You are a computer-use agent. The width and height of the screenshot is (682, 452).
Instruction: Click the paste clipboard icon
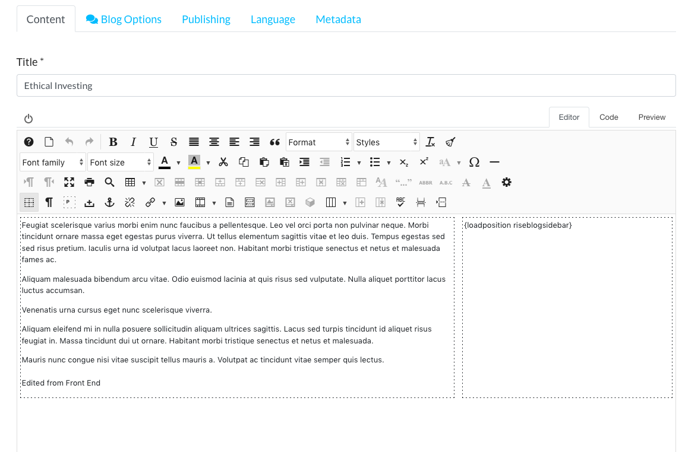click(264, 162)
